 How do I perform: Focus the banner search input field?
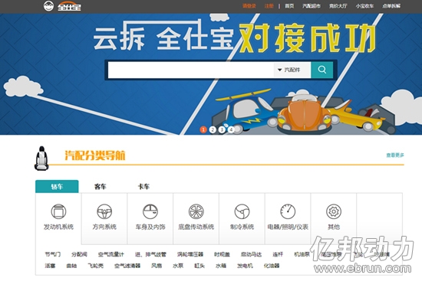click(191, 70)
